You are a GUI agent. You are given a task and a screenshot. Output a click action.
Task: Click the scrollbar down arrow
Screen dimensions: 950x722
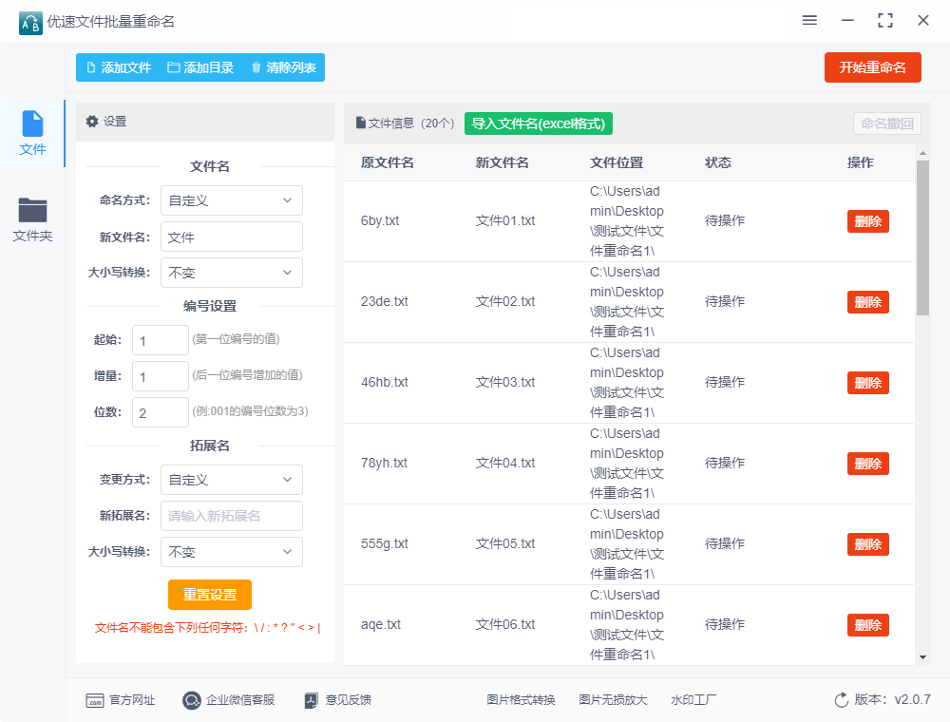coord(922,657)
